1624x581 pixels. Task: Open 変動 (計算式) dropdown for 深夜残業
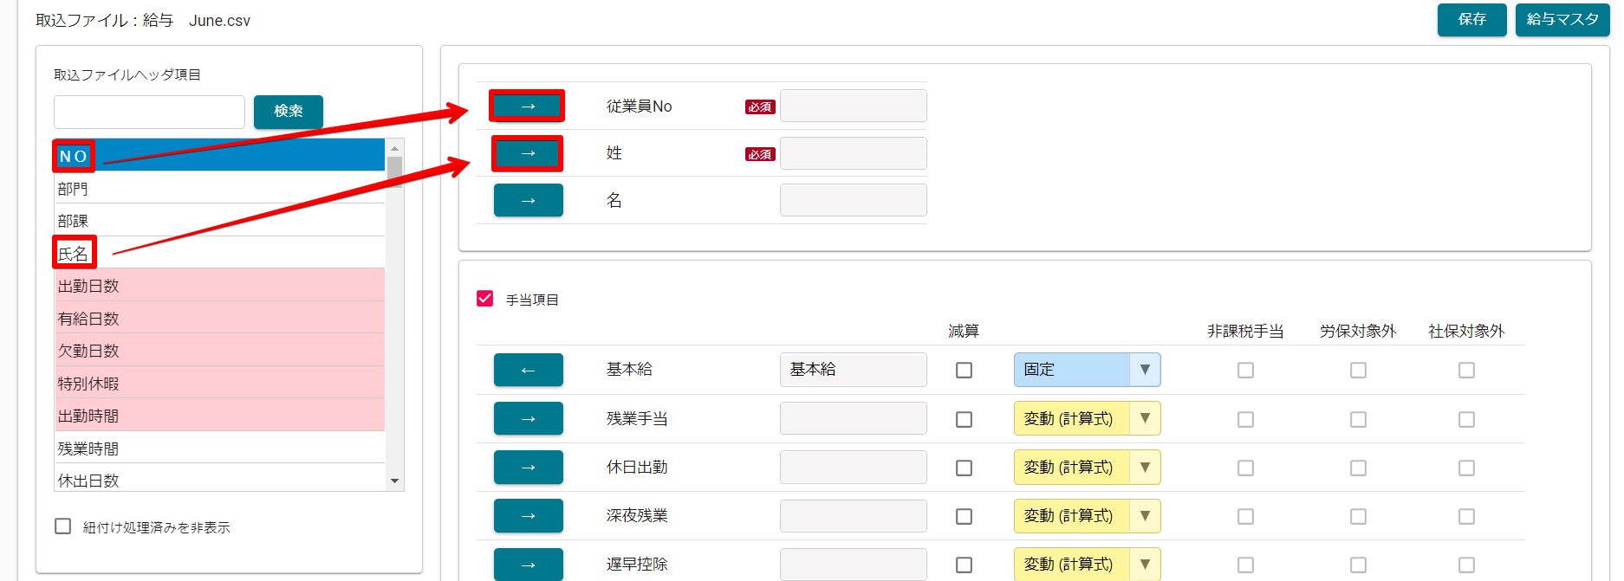1087,516
